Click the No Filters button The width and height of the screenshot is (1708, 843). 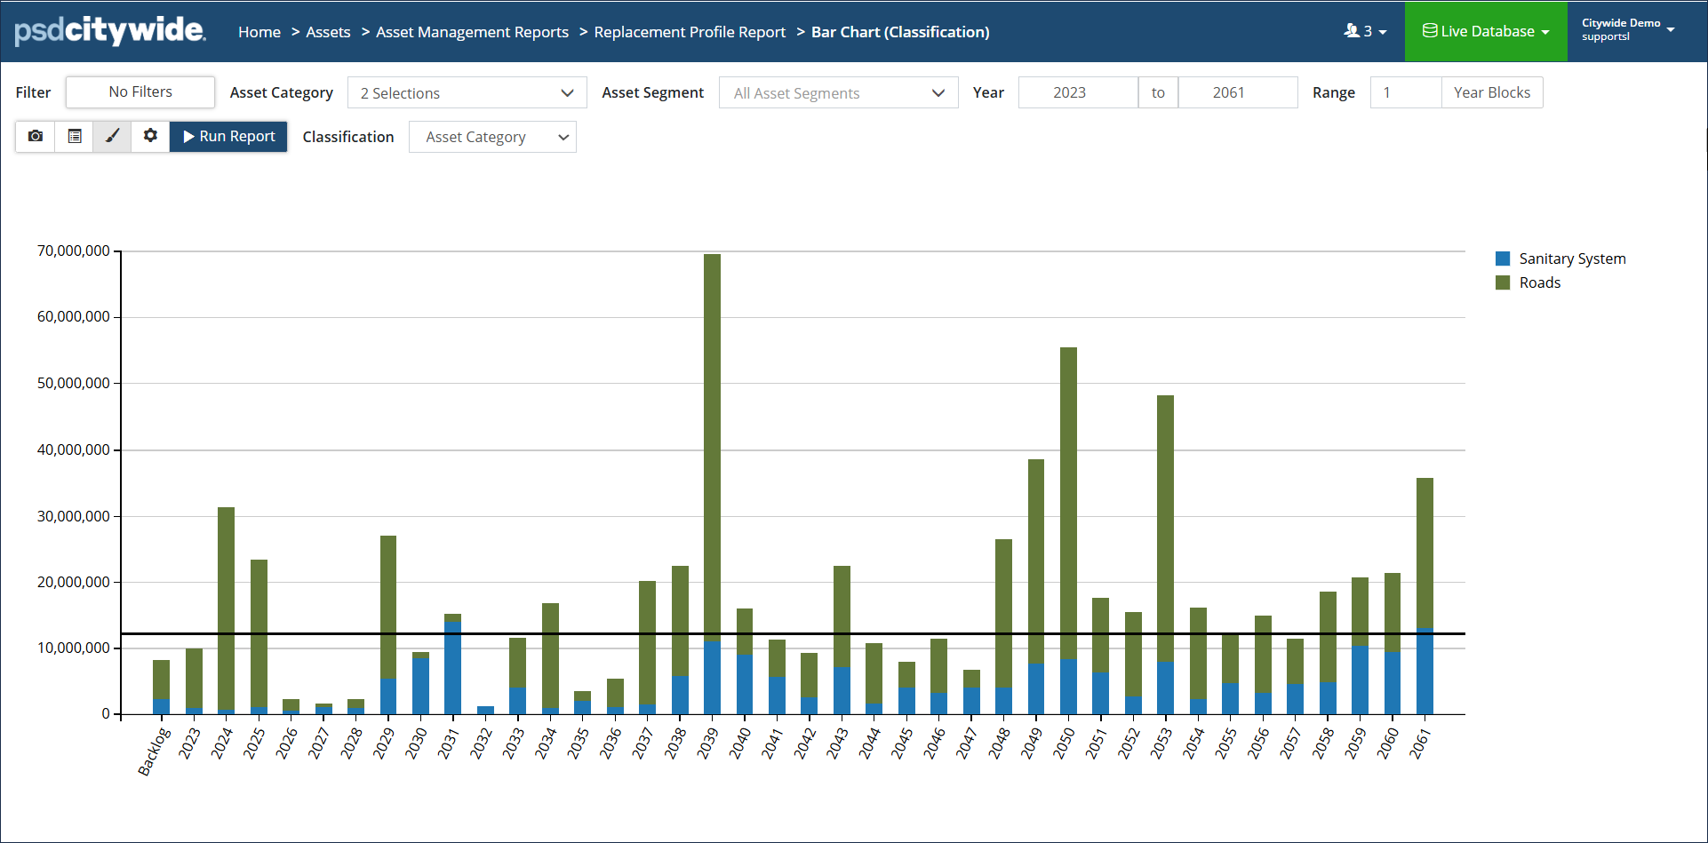[140, 92]
